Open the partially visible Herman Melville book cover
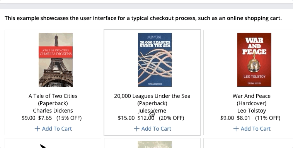 (x=155, y=145)
